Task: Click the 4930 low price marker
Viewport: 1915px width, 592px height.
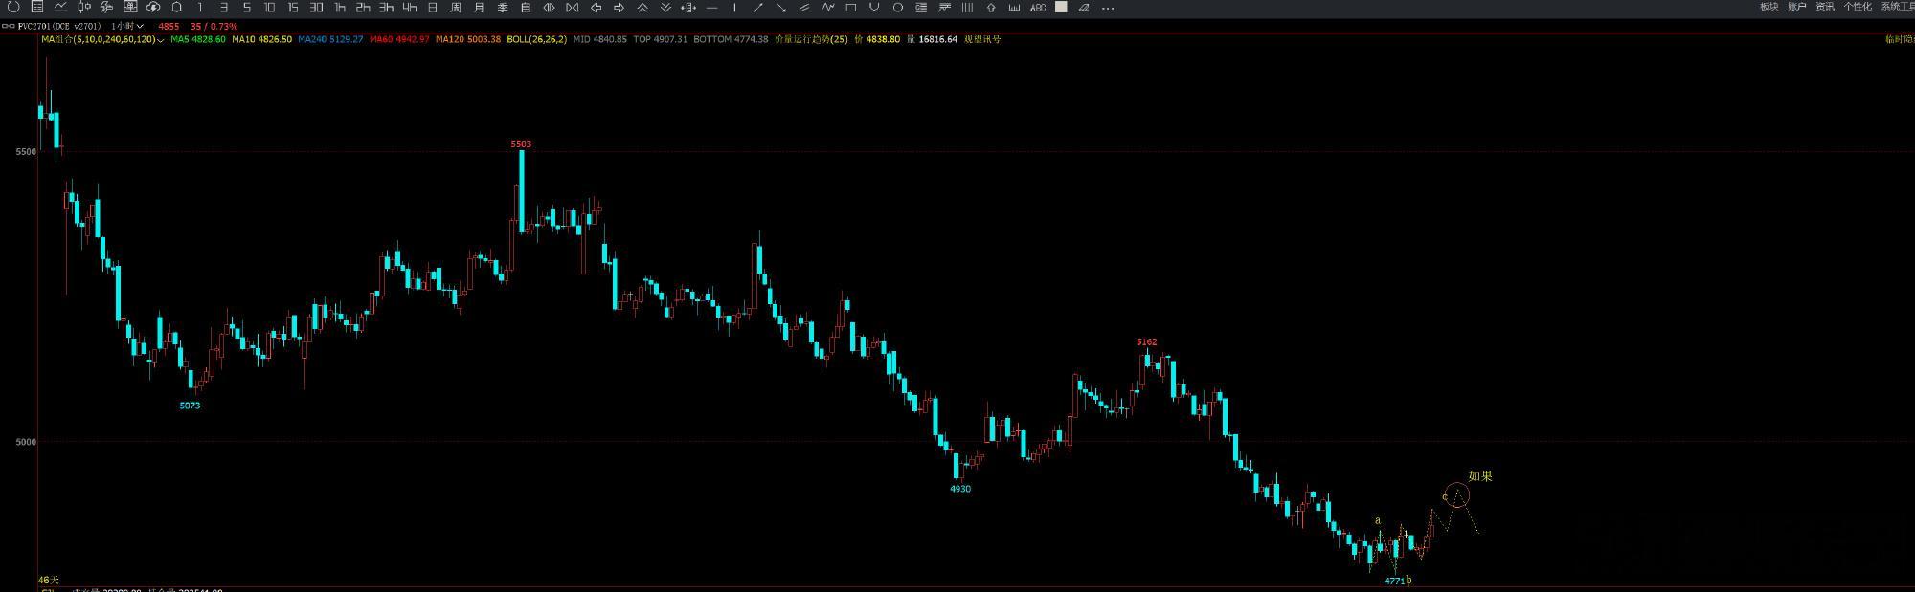Action: tap(960, 489)
